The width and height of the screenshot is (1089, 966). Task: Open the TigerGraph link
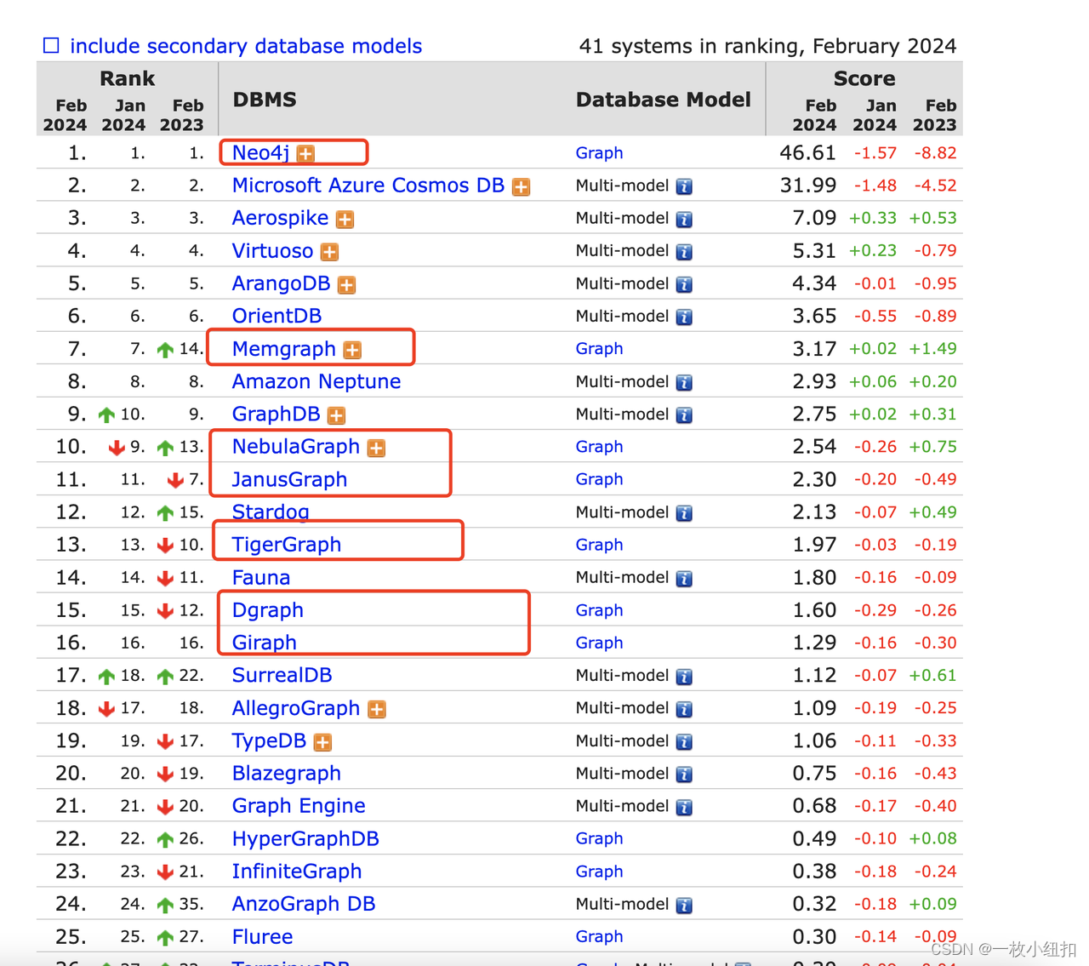tap(287, 545)
